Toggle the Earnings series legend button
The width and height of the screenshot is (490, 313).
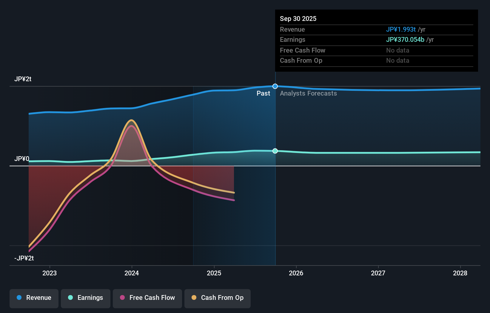(86, 298)
